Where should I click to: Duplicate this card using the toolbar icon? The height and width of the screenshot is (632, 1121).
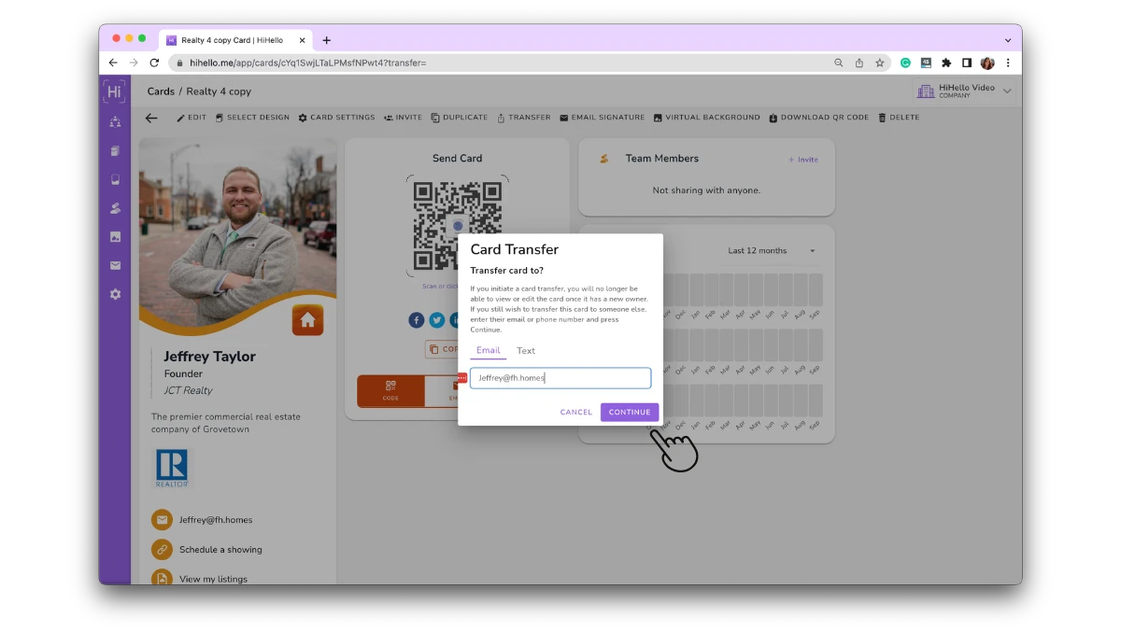(x=460, y=118)
